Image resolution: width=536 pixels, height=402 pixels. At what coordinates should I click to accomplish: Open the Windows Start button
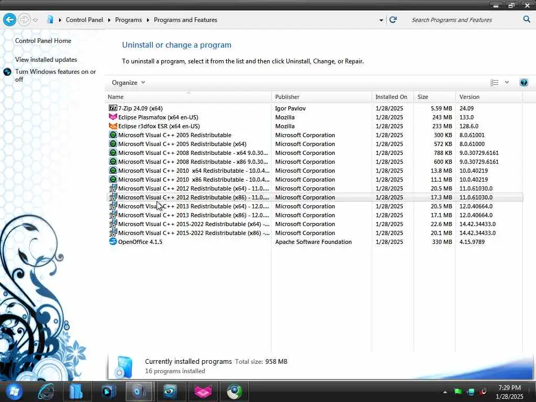click(x=14, y=392)
